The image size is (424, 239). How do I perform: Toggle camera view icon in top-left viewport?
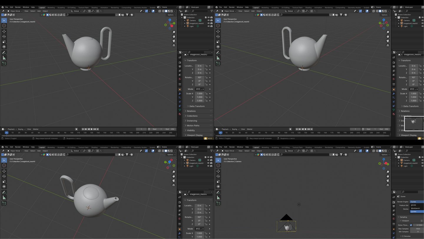pyautogui.click(x=174, y=41)
